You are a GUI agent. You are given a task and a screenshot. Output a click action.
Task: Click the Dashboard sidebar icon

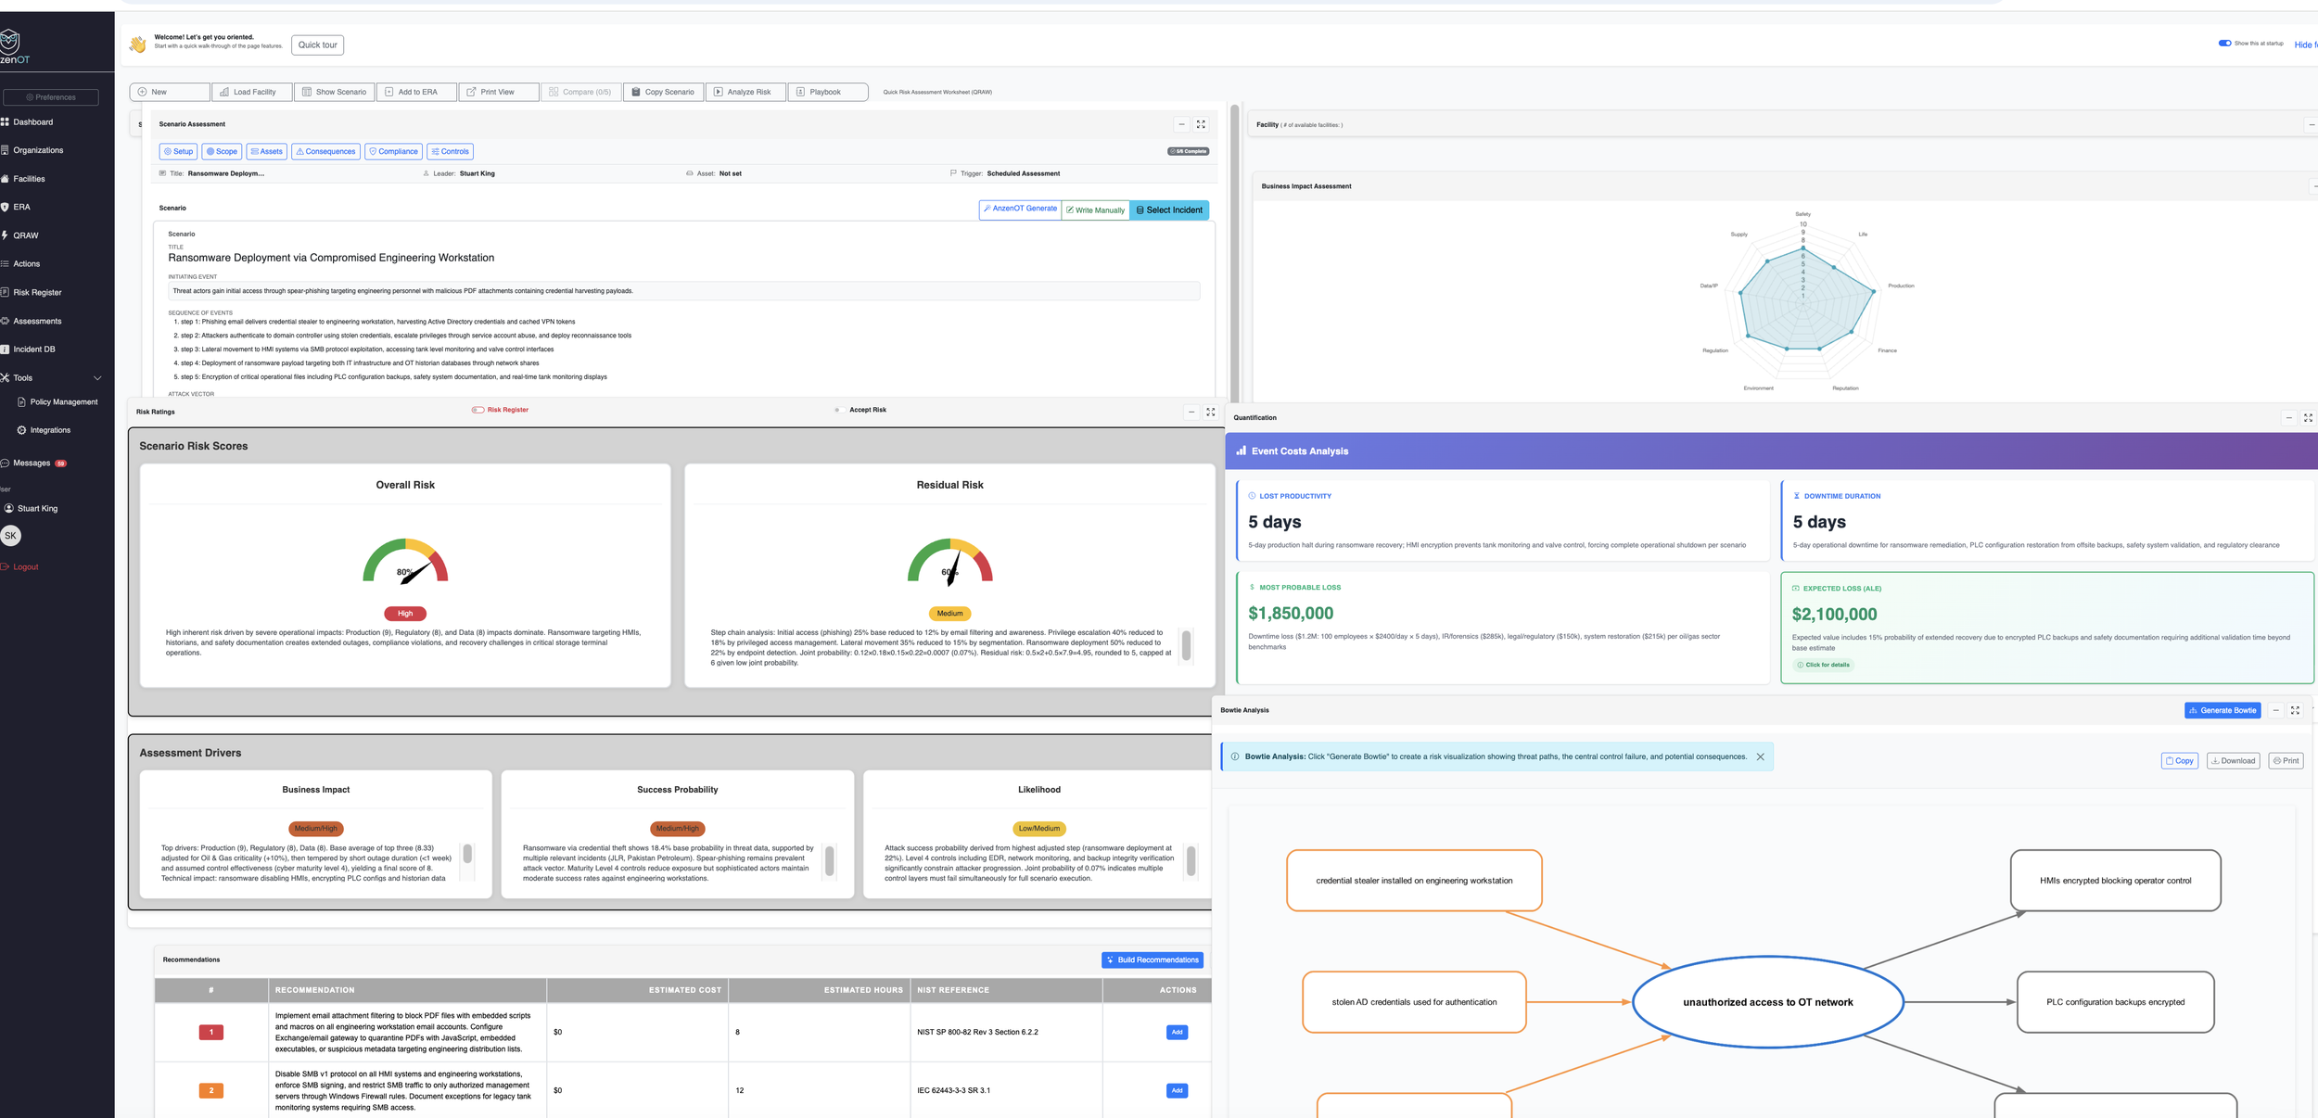coord(6,122)
